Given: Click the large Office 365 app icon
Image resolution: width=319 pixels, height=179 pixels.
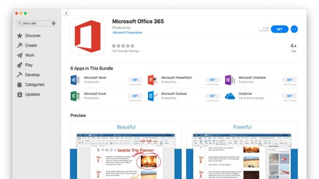Looking at the screenshot, I should coord(88,36).
